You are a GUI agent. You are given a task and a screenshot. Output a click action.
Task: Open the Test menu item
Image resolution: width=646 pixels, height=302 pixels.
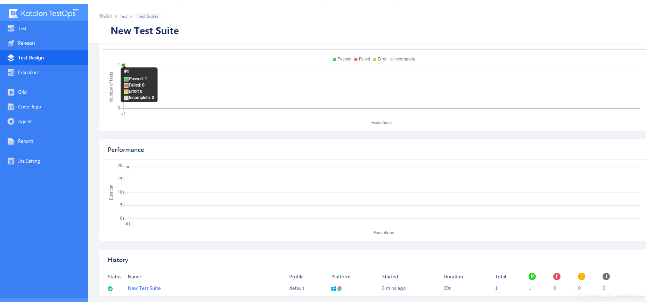click(44, 29)
